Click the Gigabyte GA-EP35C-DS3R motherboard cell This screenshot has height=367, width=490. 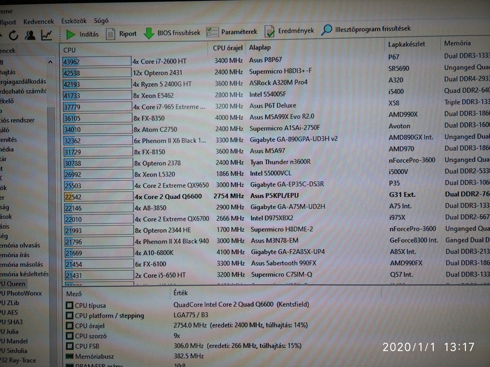(287, 184)
